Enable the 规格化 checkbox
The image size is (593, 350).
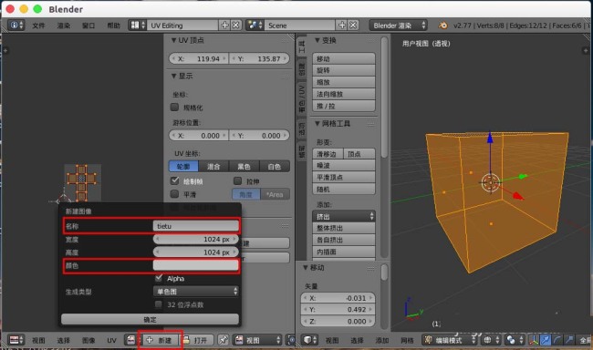point(174,107)
